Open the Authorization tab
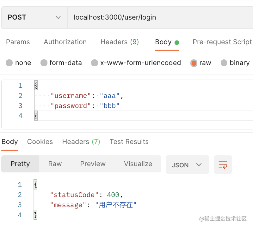This screenshot has width=253, height=228. tap(65, 42)
